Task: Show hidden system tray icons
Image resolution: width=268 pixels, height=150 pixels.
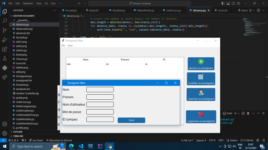Action: pos(220,146)
